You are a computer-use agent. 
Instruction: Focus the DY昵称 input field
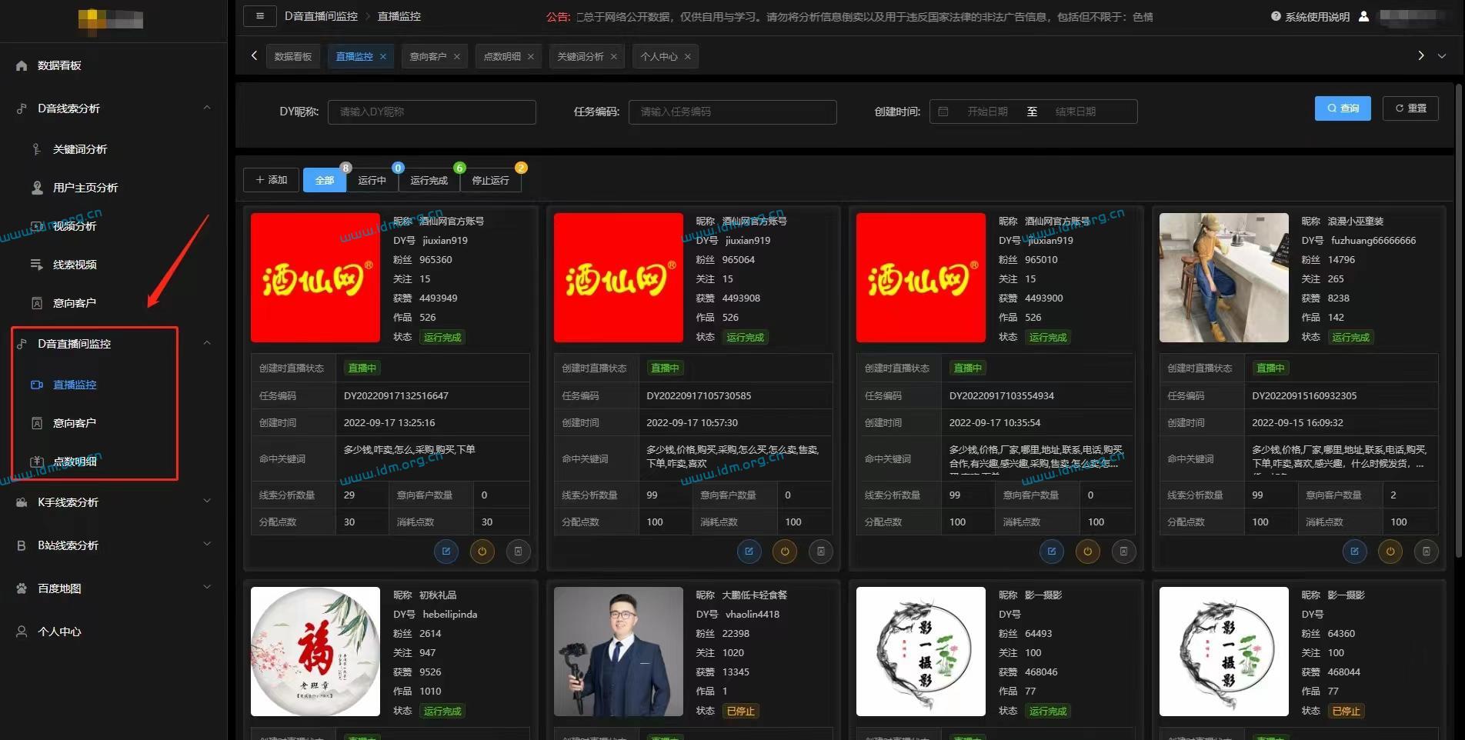point(432,112)
